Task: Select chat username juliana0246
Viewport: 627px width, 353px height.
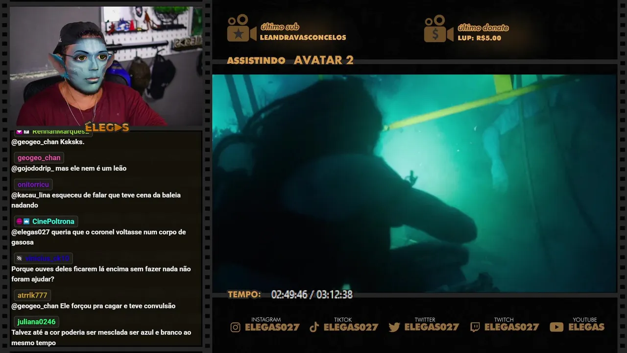Action: [37, 322]
